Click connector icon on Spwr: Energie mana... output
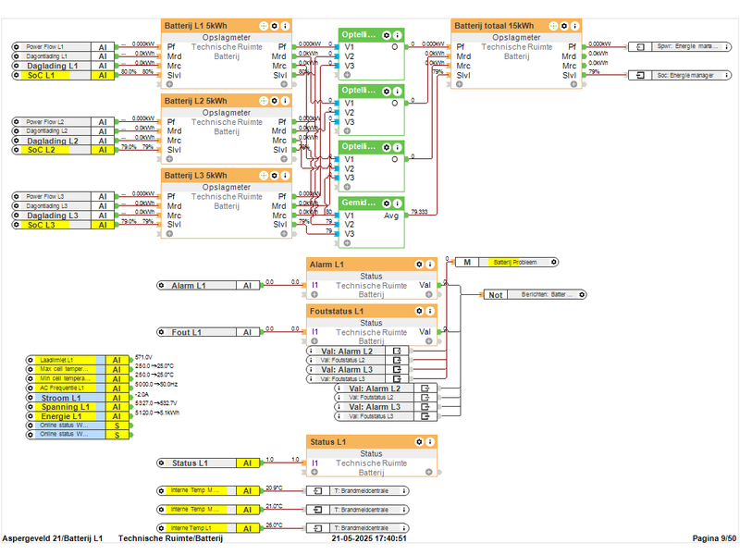Image resolution: width=740 pixels, height=555 pixels. (640, 47)
